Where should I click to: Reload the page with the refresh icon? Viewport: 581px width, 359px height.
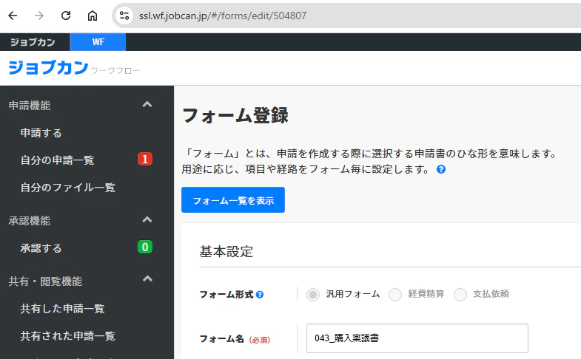66,16
